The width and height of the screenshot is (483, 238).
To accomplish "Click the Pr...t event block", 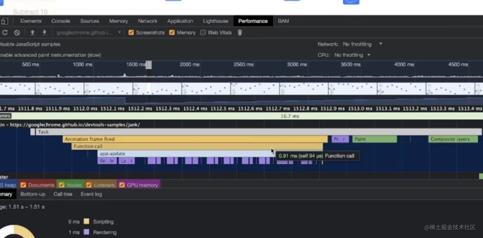I will coord(340,139).
